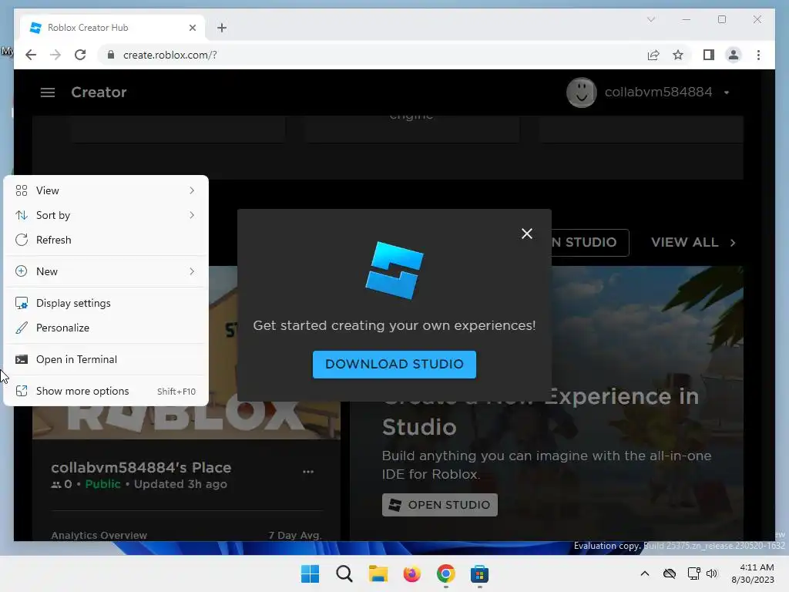Image resolution: width=789 pixels, height=592 pixels.
Task: Open the View submenu in context menu
Action: tap(106, 190)
